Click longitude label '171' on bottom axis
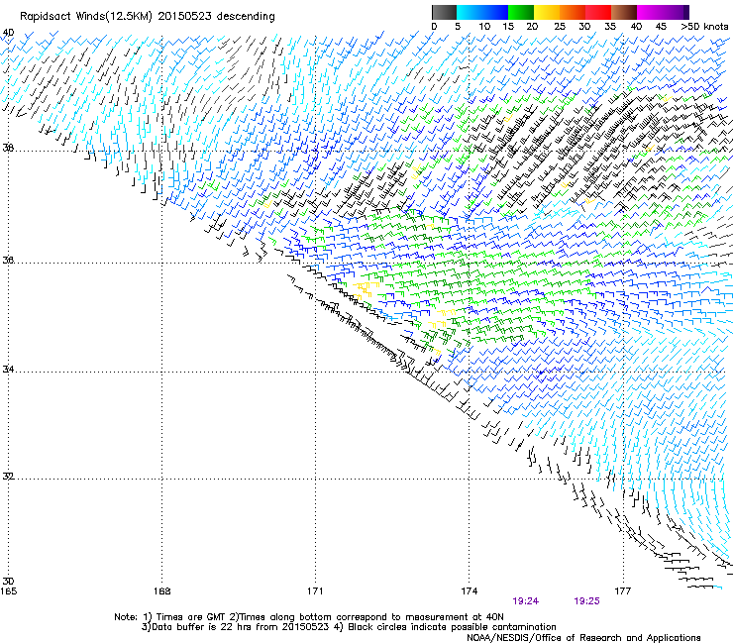Screen dimensions: 733x644 pos(315,591)
